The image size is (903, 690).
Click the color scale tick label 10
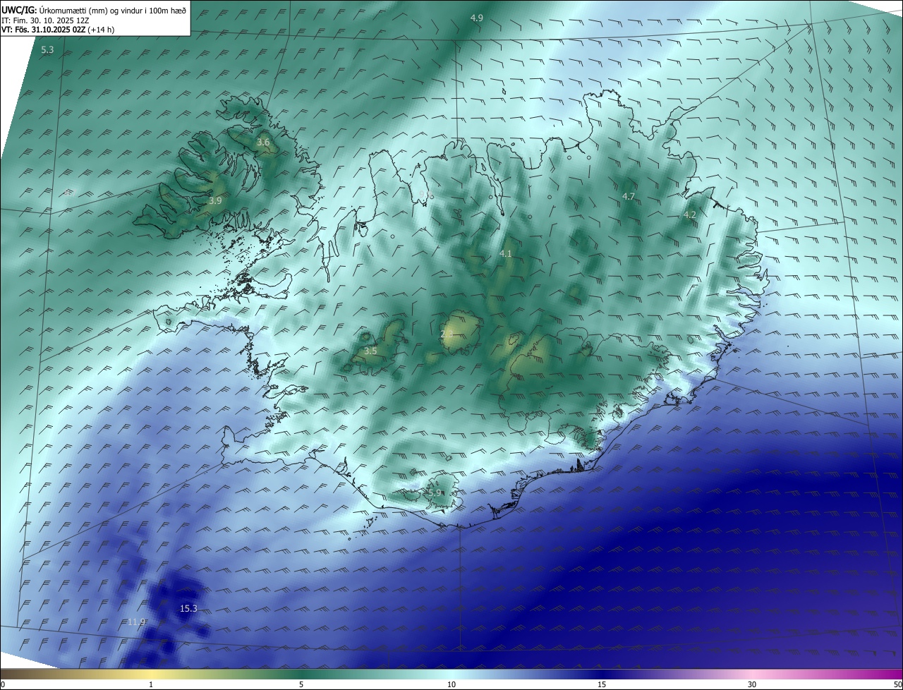[x=451, y=685]
